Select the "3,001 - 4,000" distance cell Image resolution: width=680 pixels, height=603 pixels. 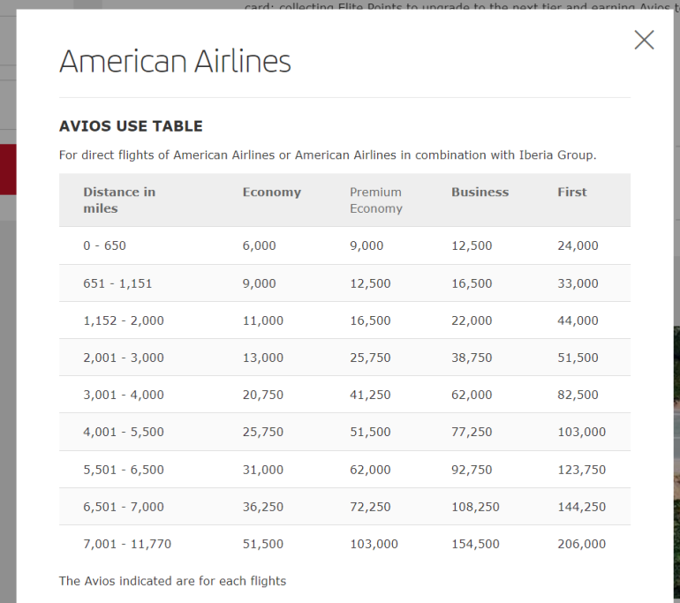[x=124, y=395]
